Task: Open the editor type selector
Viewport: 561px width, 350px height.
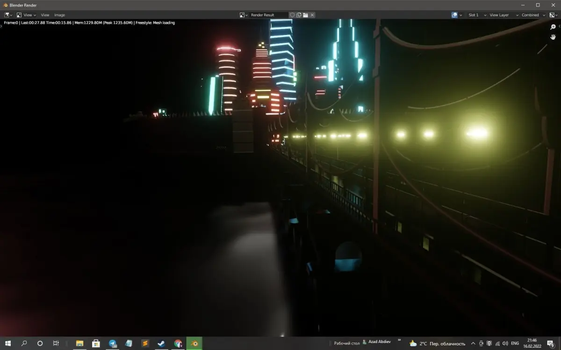Action: [x=8, y=15]
